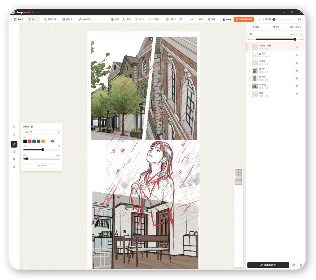Click PSD 열기 in the toolbar
The height and width of the screenshot is (280, 316).
click(x=85, y=19)
